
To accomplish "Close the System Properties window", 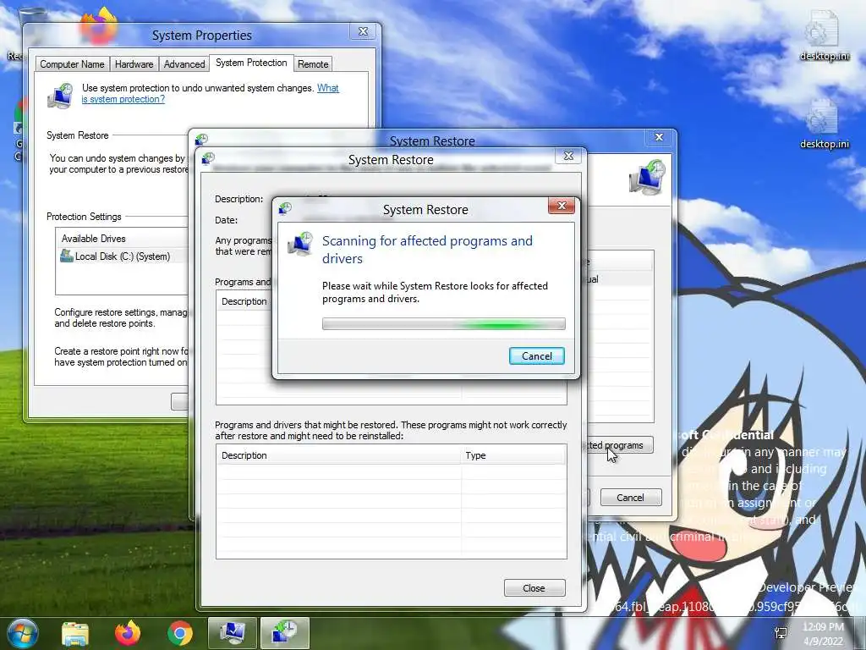I will [364, 31].
